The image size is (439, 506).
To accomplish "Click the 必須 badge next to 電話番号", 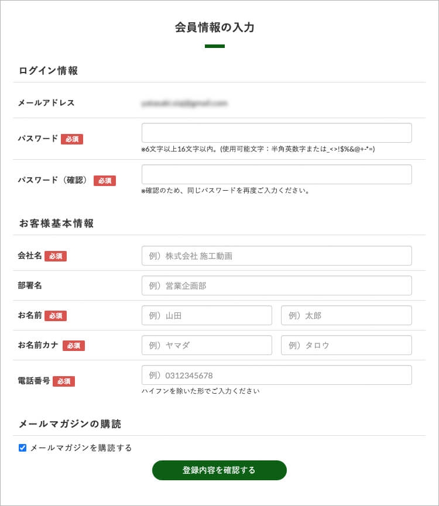I will [64, 381].
